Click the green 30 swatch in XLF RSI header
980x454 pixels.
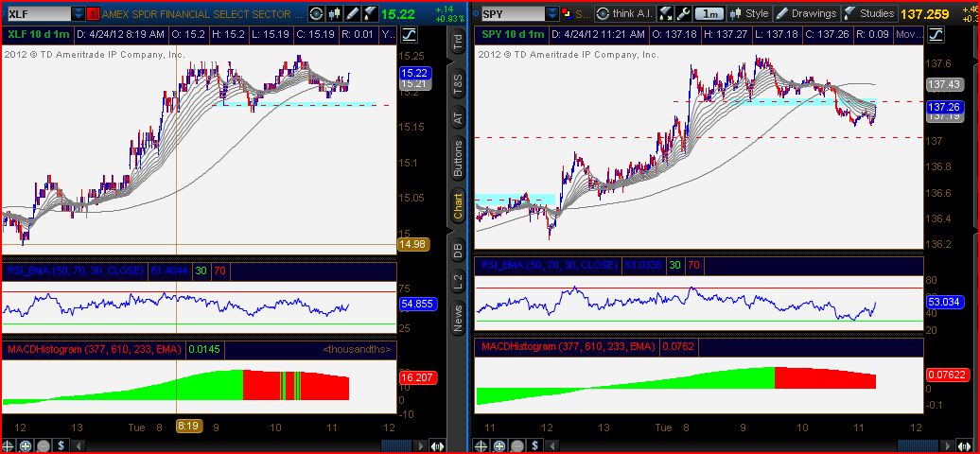200,271
